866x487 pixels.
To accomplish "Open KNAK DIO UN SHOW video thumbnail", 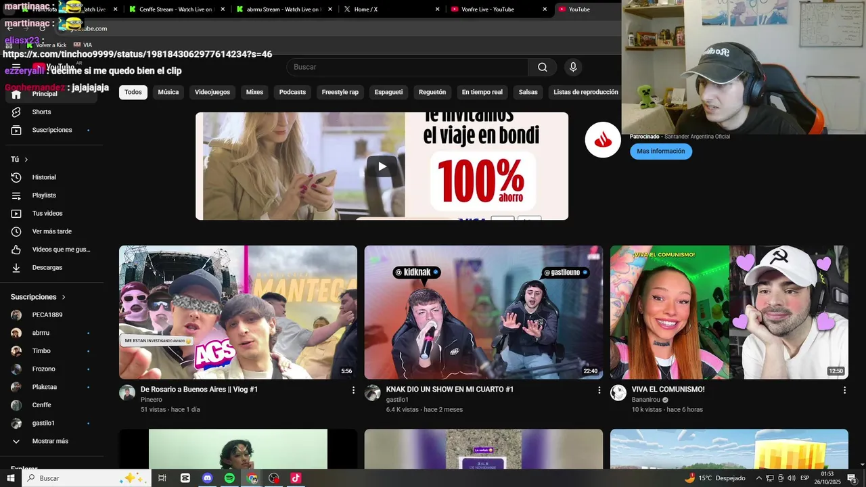I will click(484, 312).
